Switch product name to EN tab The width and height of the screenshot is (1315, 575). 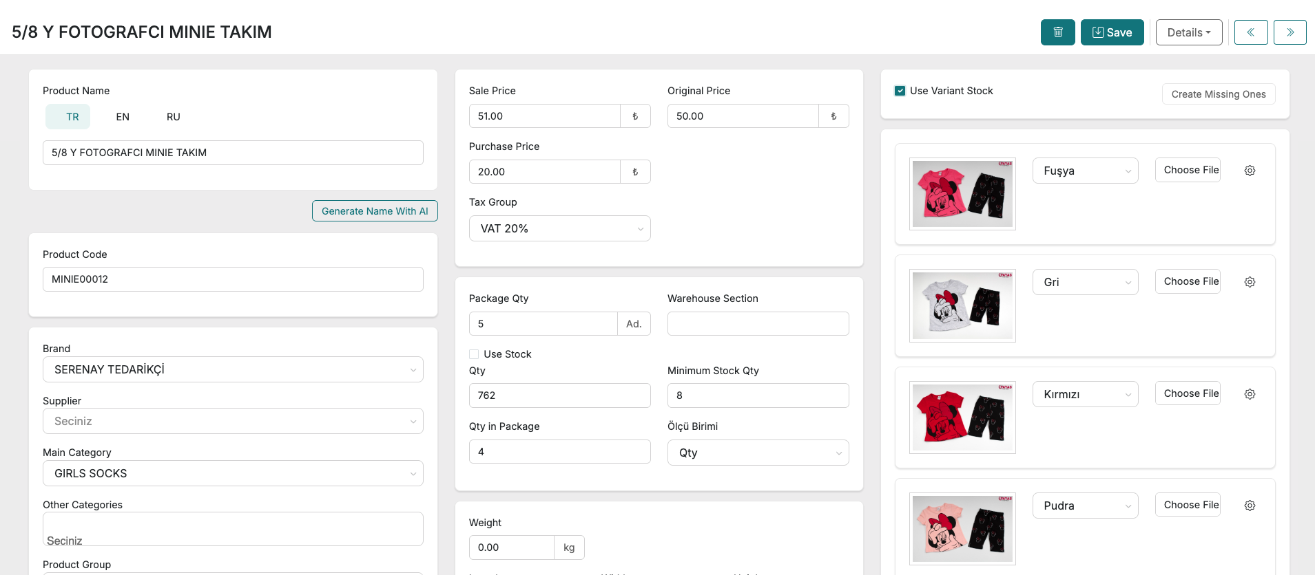[x=123, y=117]
